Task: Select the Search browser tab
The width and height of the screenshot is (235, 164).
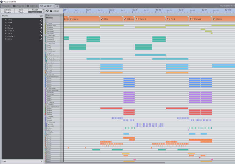Action: 35,10
